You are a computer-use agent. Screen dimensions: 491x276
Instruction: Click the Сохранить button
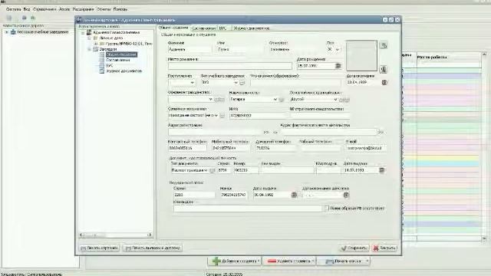coord(354,248)
